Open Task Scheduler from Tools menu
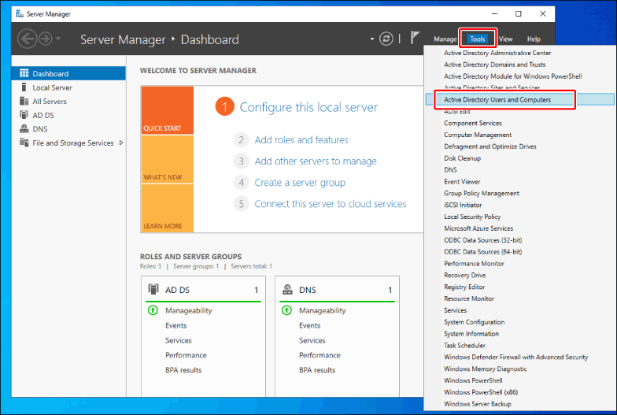The height and width of the screenshot is (415, 617). point(464,345)
